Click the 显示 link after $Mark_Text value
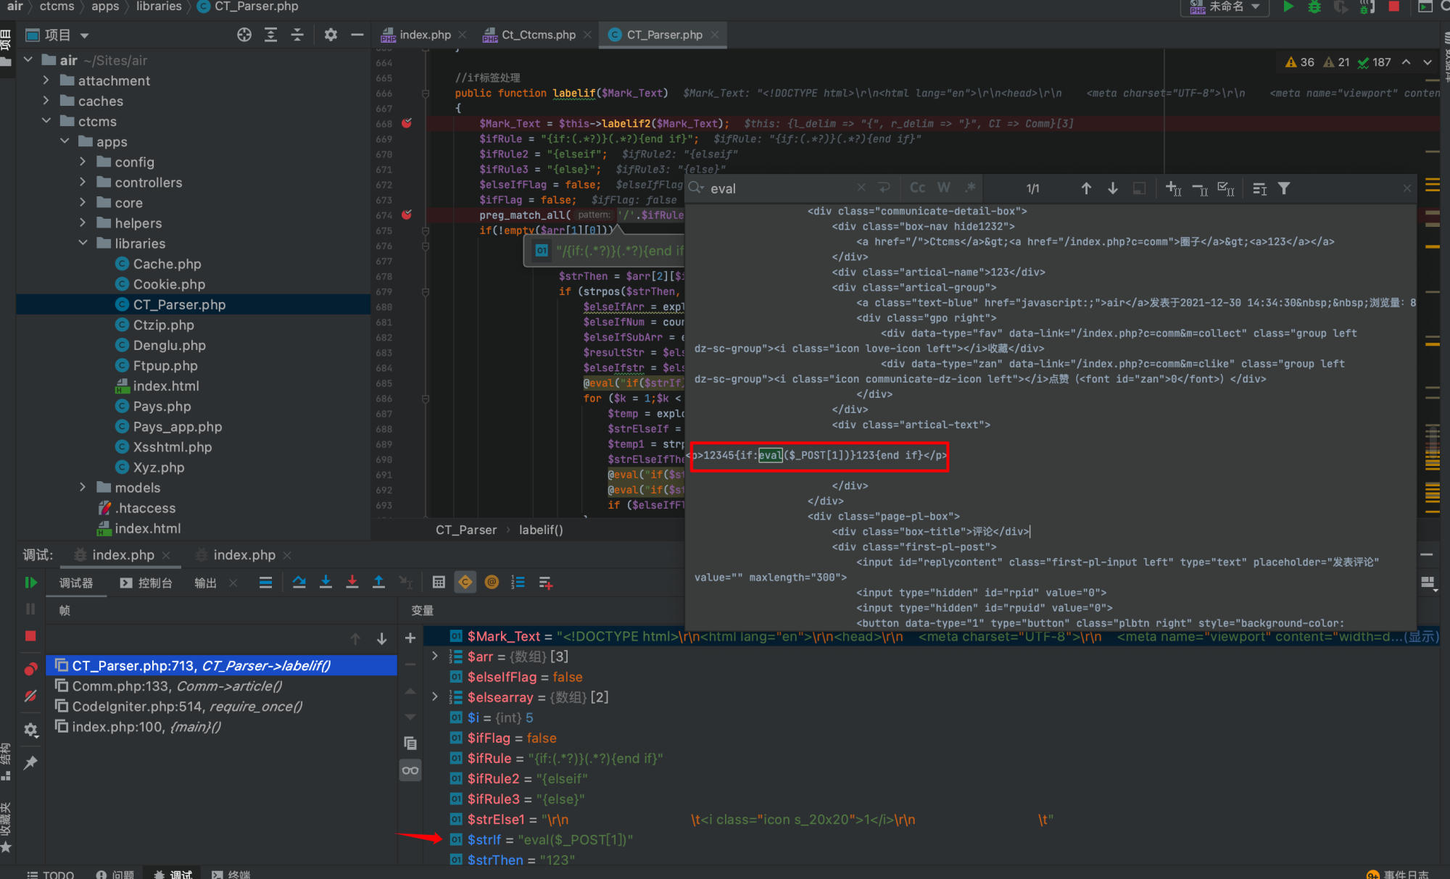1450x879 pixels. (1420, 636)
